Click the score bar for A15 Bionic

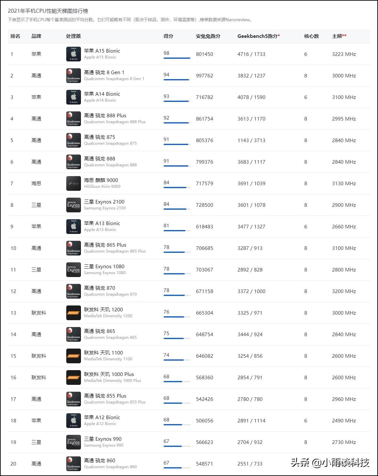tap(177, 58)
